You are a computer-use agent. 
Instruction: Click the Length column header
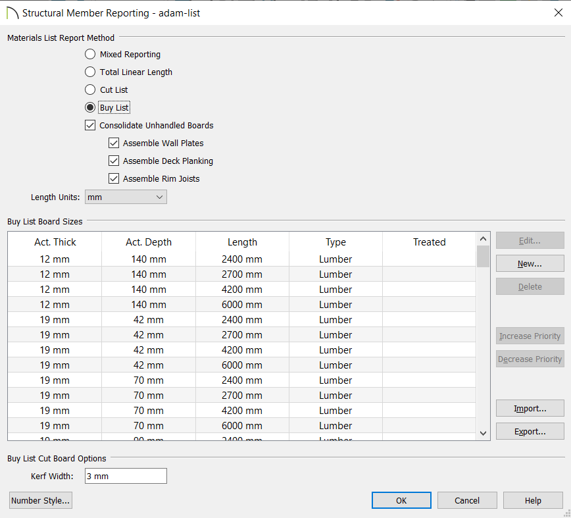[242, 242]
